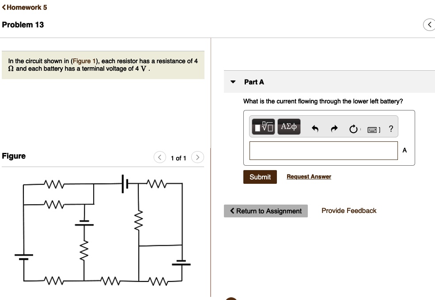The height and width of the screenshot is (300, 435).
Task: Submit the answer for Part A
Action: pos(260,177)
